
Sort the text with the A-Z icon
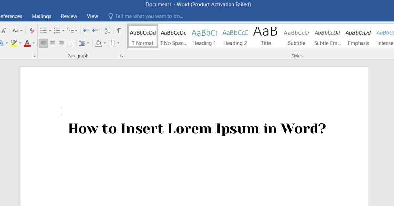coord(107,31)
